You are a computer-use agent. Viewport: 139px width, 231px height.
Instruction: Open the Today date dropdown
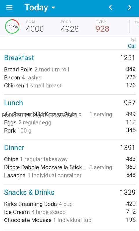tap(40, 8)
